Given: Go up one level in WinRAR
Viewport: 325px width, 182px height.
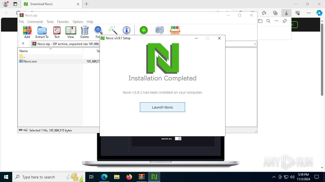Looking at the screenshot, I should coord(23,44).
